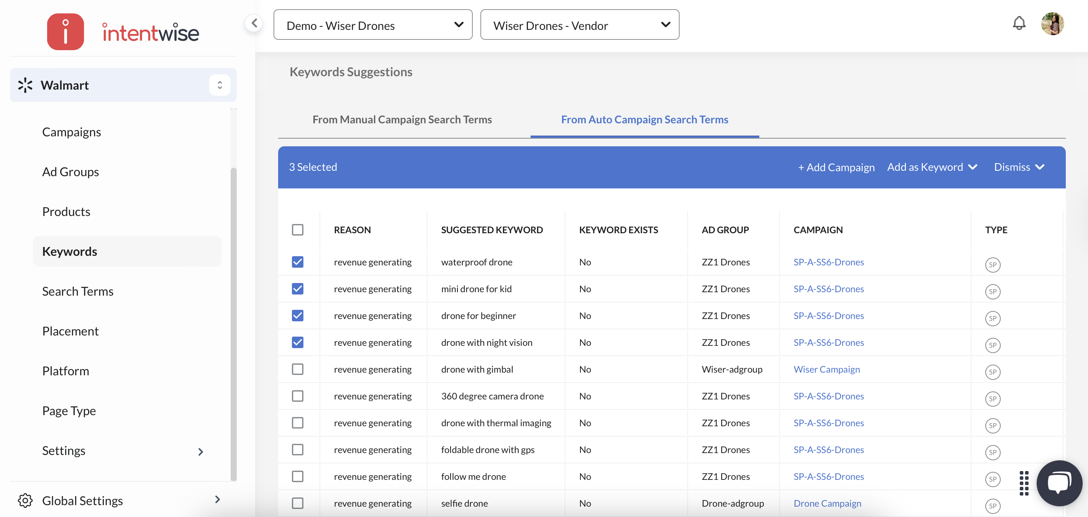The image size is (1088, 517).
Task: Open Placement in the sidebar
Action: click(x=70, y=331)
